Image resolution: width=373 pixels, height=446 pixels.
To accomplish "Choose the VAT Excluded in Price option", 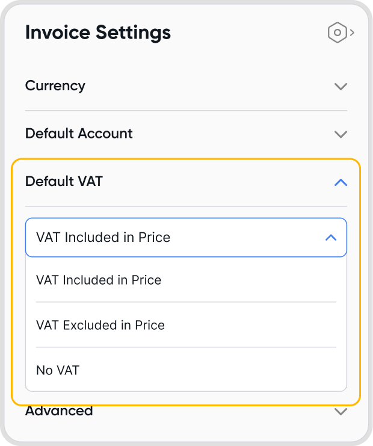I will (x=100, y=325).
